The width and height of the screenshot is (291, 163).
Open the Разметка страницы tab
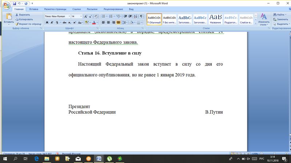pyautogui.click(x=56, y=9)
